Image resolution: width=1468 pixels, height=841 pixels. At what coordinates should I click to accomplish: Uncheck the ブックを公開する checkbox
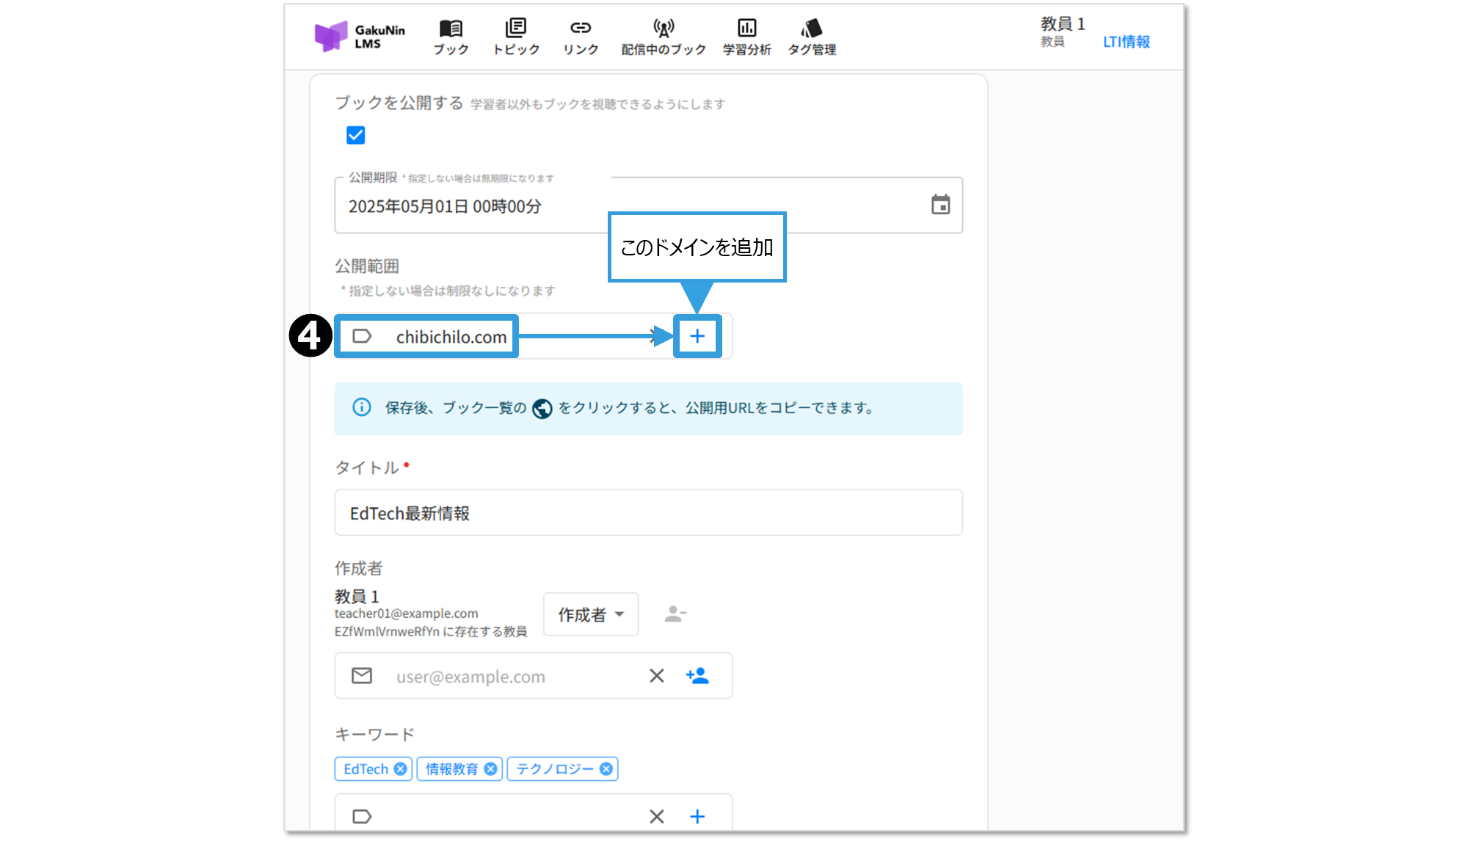356,135
